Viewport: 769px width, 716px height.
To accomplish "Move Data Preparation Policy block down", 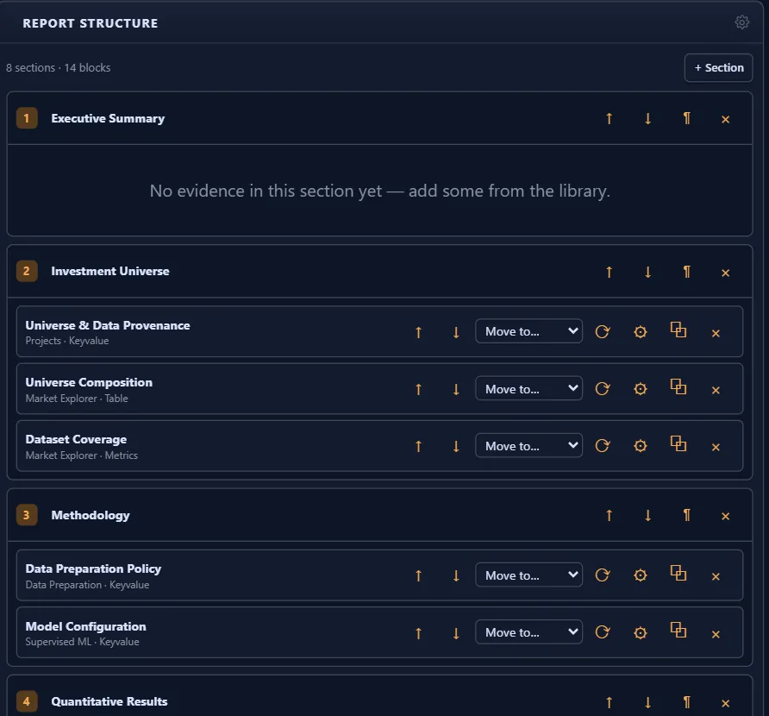I will point(455,575).
